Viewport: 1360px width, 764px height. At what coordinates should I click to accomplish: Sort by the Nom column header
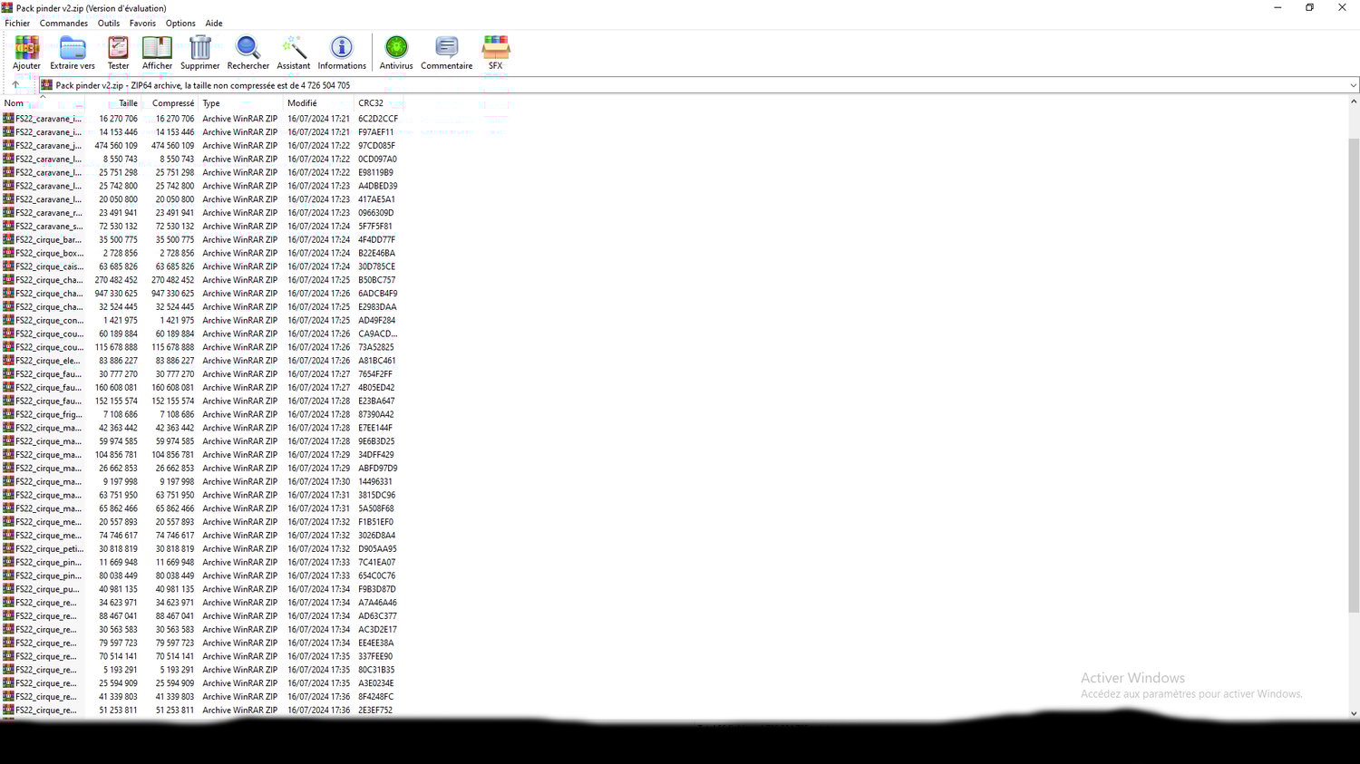pyautogui.click(x=43, y=103)
